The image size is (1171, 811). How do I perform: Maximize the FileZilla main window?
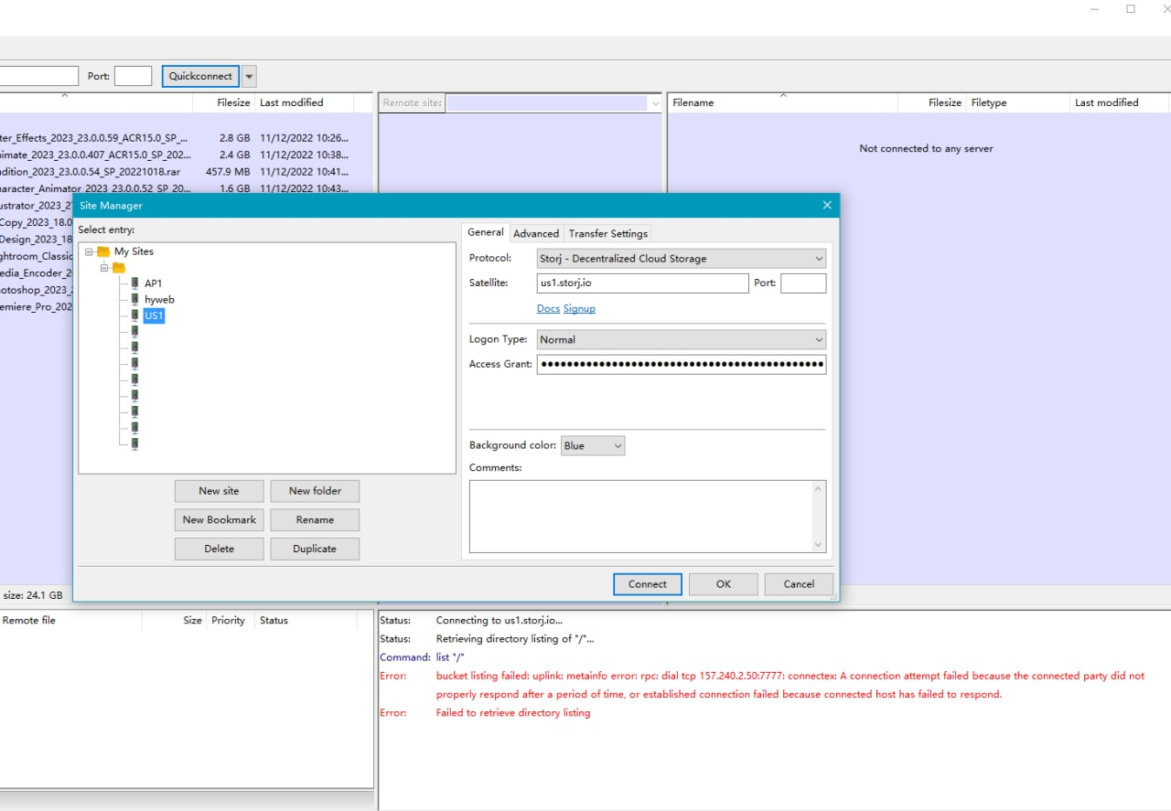pyautogui.click(x=1131, y=9)
